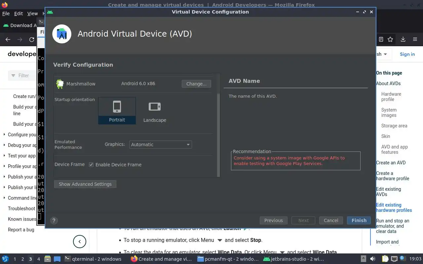Expand the Debug your app sidebar section
The height and width of the screenshot is (264, 423).
tap(4, 145)
